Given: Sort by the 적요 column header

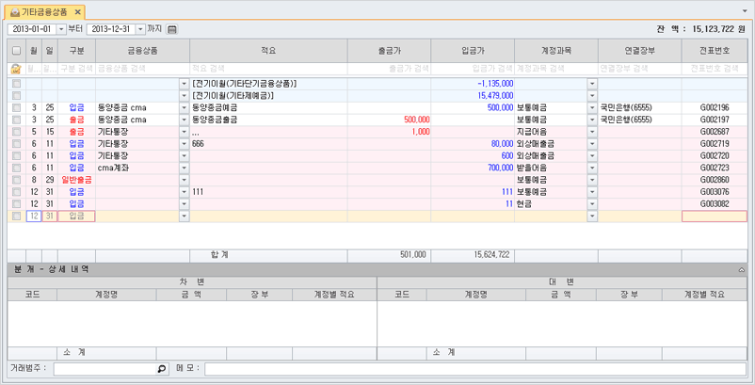Looking at the screenshot, I should pos(268,51).
